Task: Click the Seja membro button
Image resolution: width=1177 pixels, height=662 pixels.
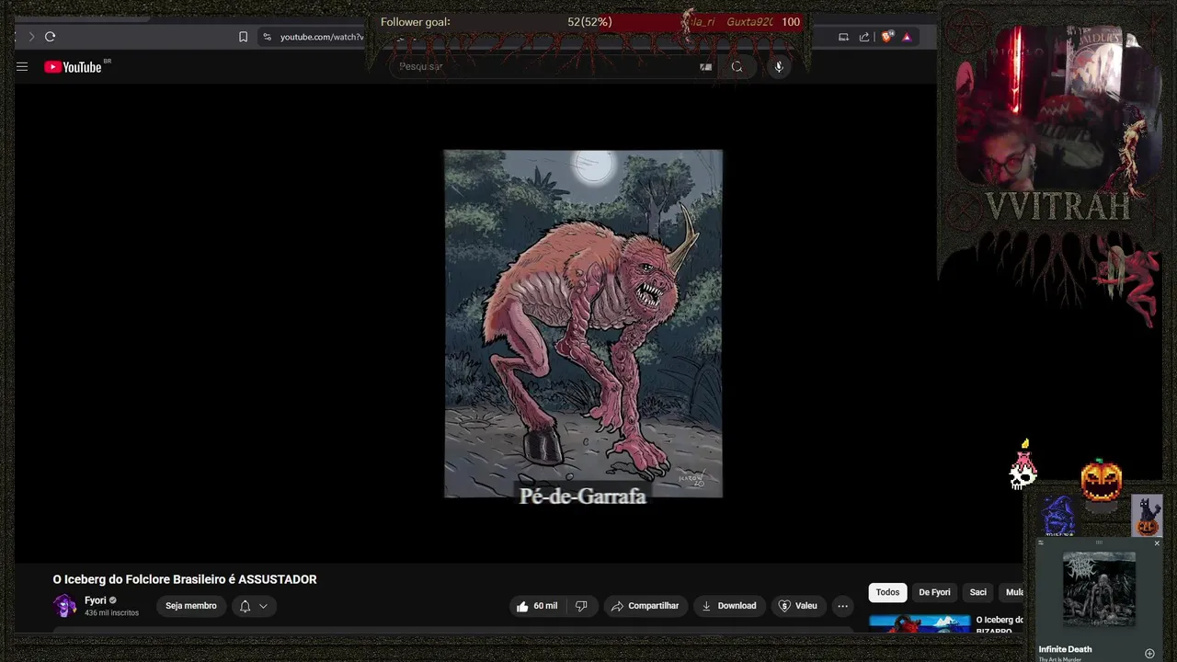Action: [191, 606]
